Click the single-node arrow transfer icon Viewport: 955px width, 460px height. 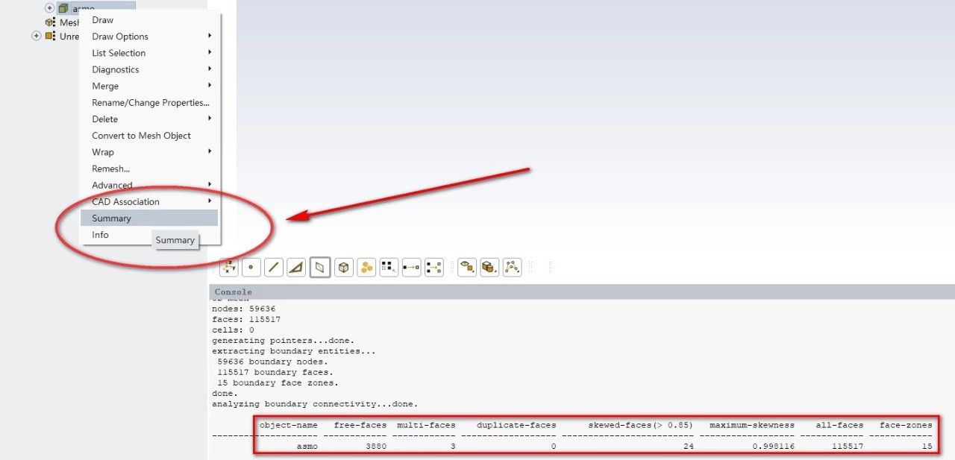(x=411, y=267)
